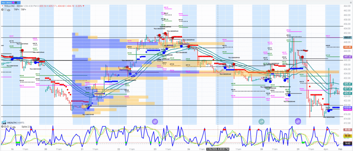
Task: Click the red 80.00 oscillator level tag
Action: (x=346, y=130)
